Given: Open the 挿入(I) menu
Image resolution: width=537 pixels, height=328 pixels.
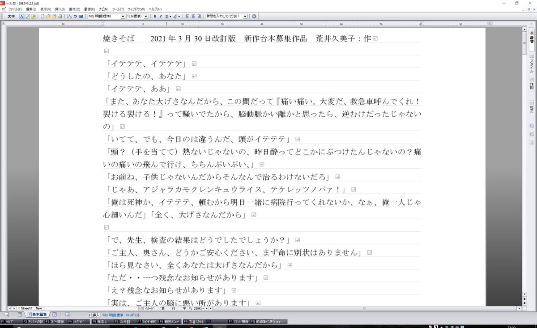Looking at the screenshot, I should [x=60, y=9].
